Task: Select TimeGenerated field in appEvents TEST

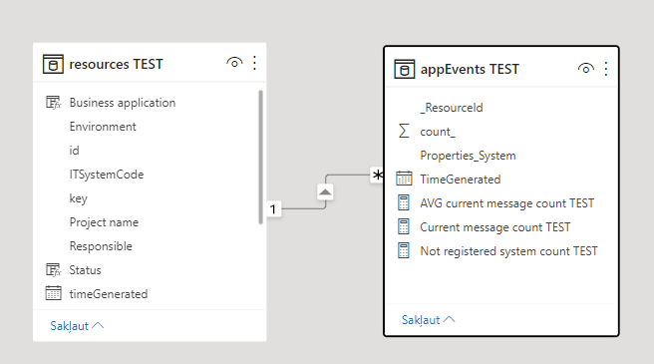Action: click(461, 180)
